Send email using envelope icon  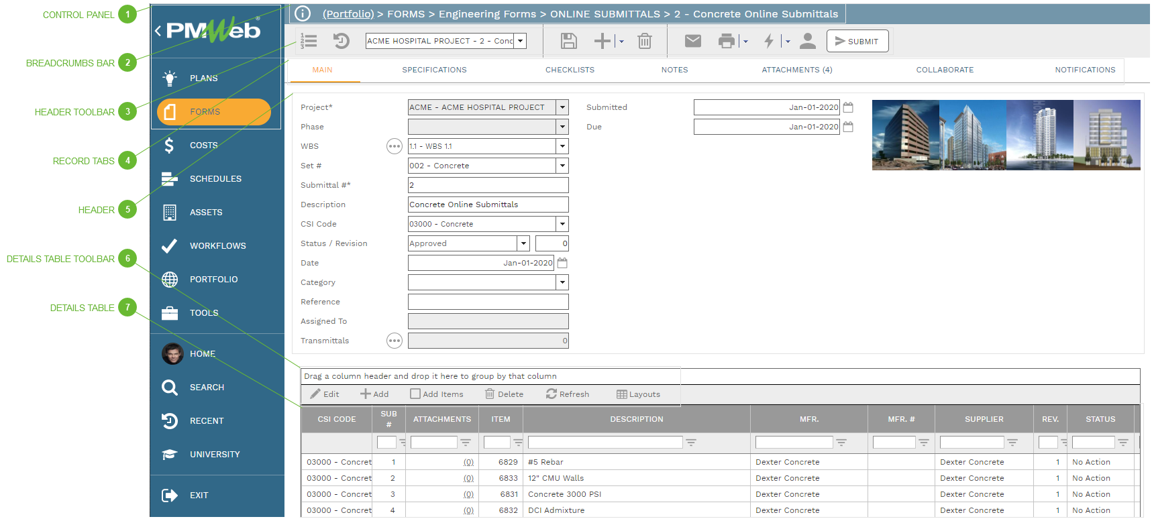[x=693, y=41]
